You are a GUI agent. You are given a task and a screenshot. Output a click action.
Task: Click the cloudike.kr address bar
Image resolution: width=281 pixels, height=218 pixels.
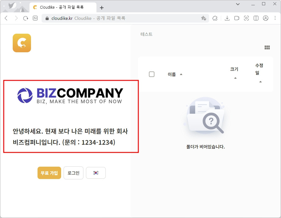coord(125,18)
